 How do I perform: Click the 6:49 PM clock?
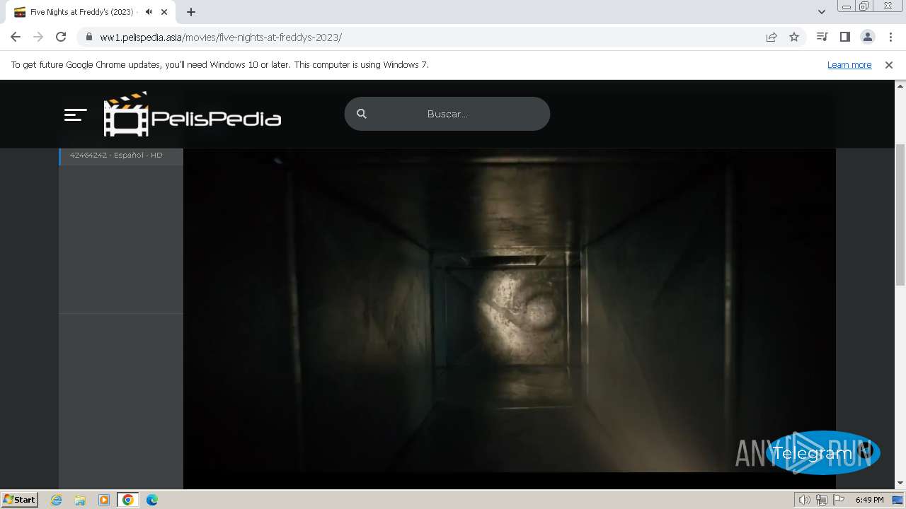tap(869, 500)
